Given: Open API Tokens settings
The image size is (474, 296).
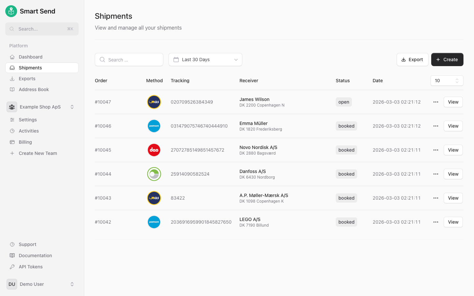Looking at the screenshot, I should (31, 266).
